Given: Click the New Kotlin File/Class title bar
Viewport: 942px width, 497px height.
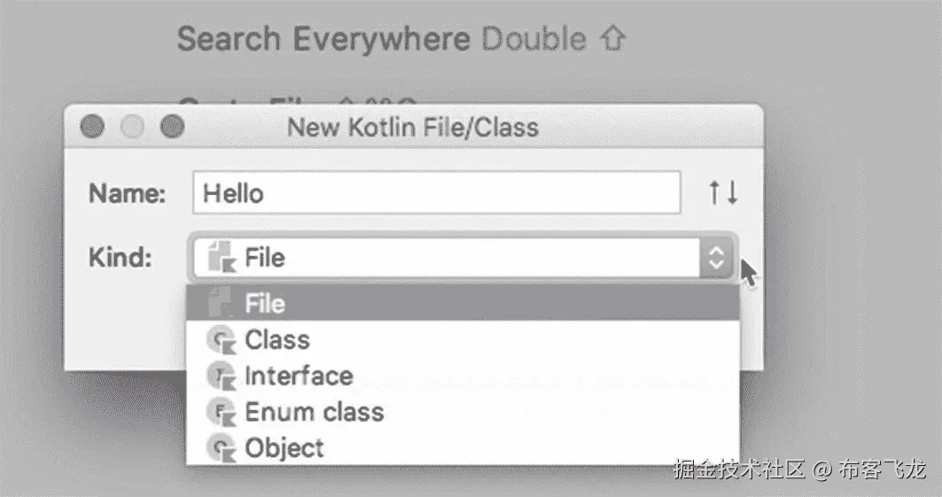Looking at the screenshot, I should pos(413,128).
